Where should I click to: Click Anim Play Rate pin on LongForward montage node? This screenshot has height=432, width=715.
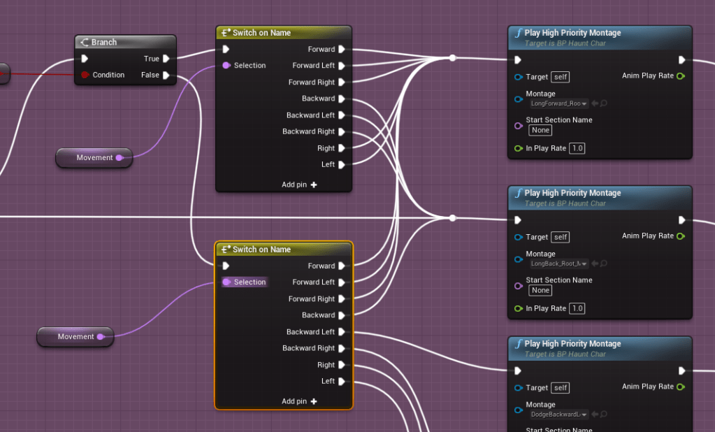[x=681, y=75]
